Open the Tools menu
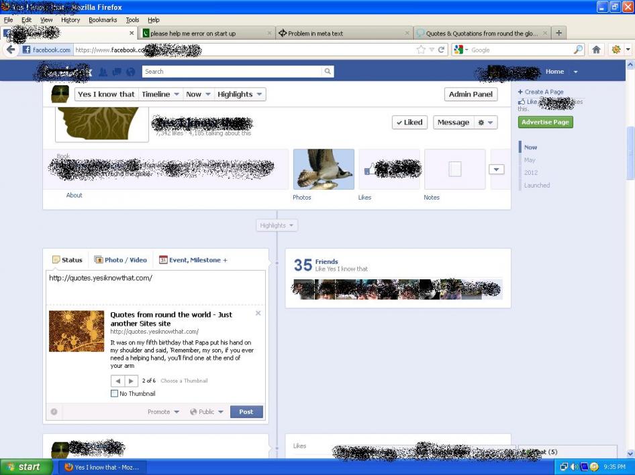Image resolution: width=635 pixels, height=475 pixels. pos(132,20)
